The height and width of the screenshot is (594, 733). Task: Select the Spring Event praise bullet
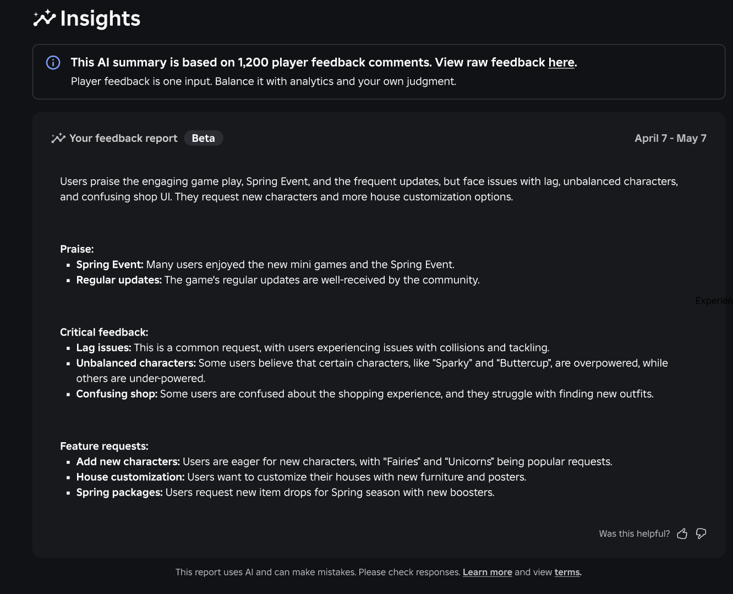point(265,264)
